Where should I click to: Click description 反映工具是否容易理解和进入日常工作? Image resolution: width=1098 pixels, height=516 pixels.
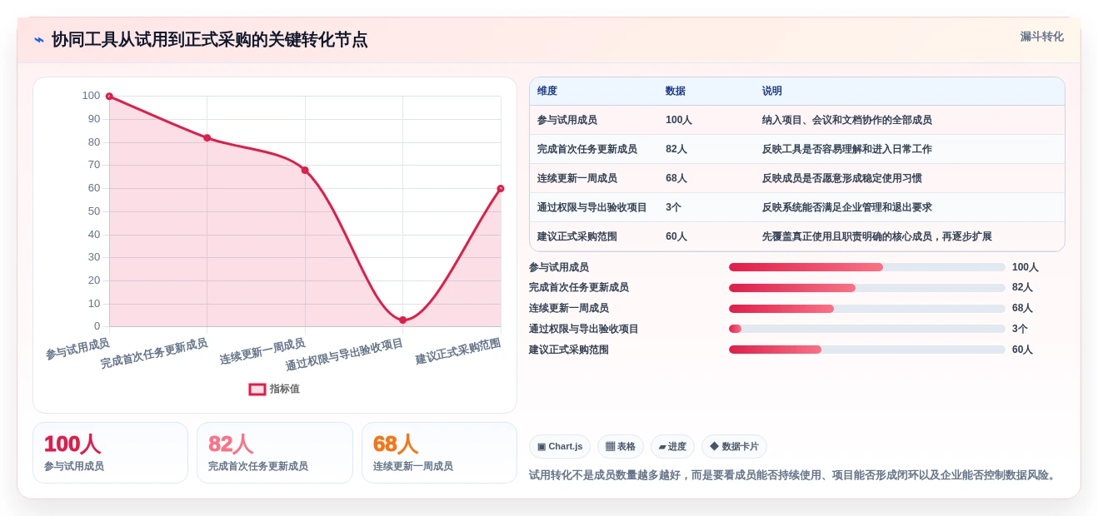(x=847, y=149)
